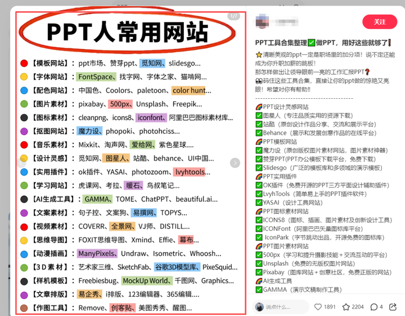Click highlighted text 易企秀

tap(89, 294)
